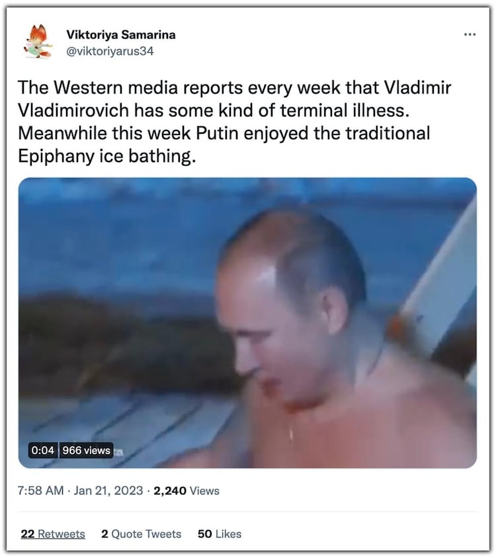
Task: Click the 'Meanwhile this week' tweet text line
Action: coord(224,133)
